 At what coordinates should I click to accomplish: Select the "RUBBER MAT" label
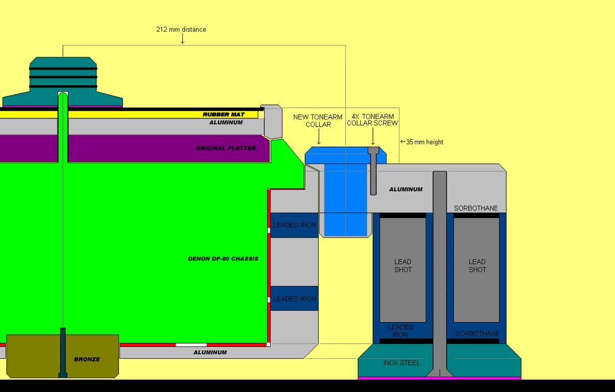pos(224,114)
